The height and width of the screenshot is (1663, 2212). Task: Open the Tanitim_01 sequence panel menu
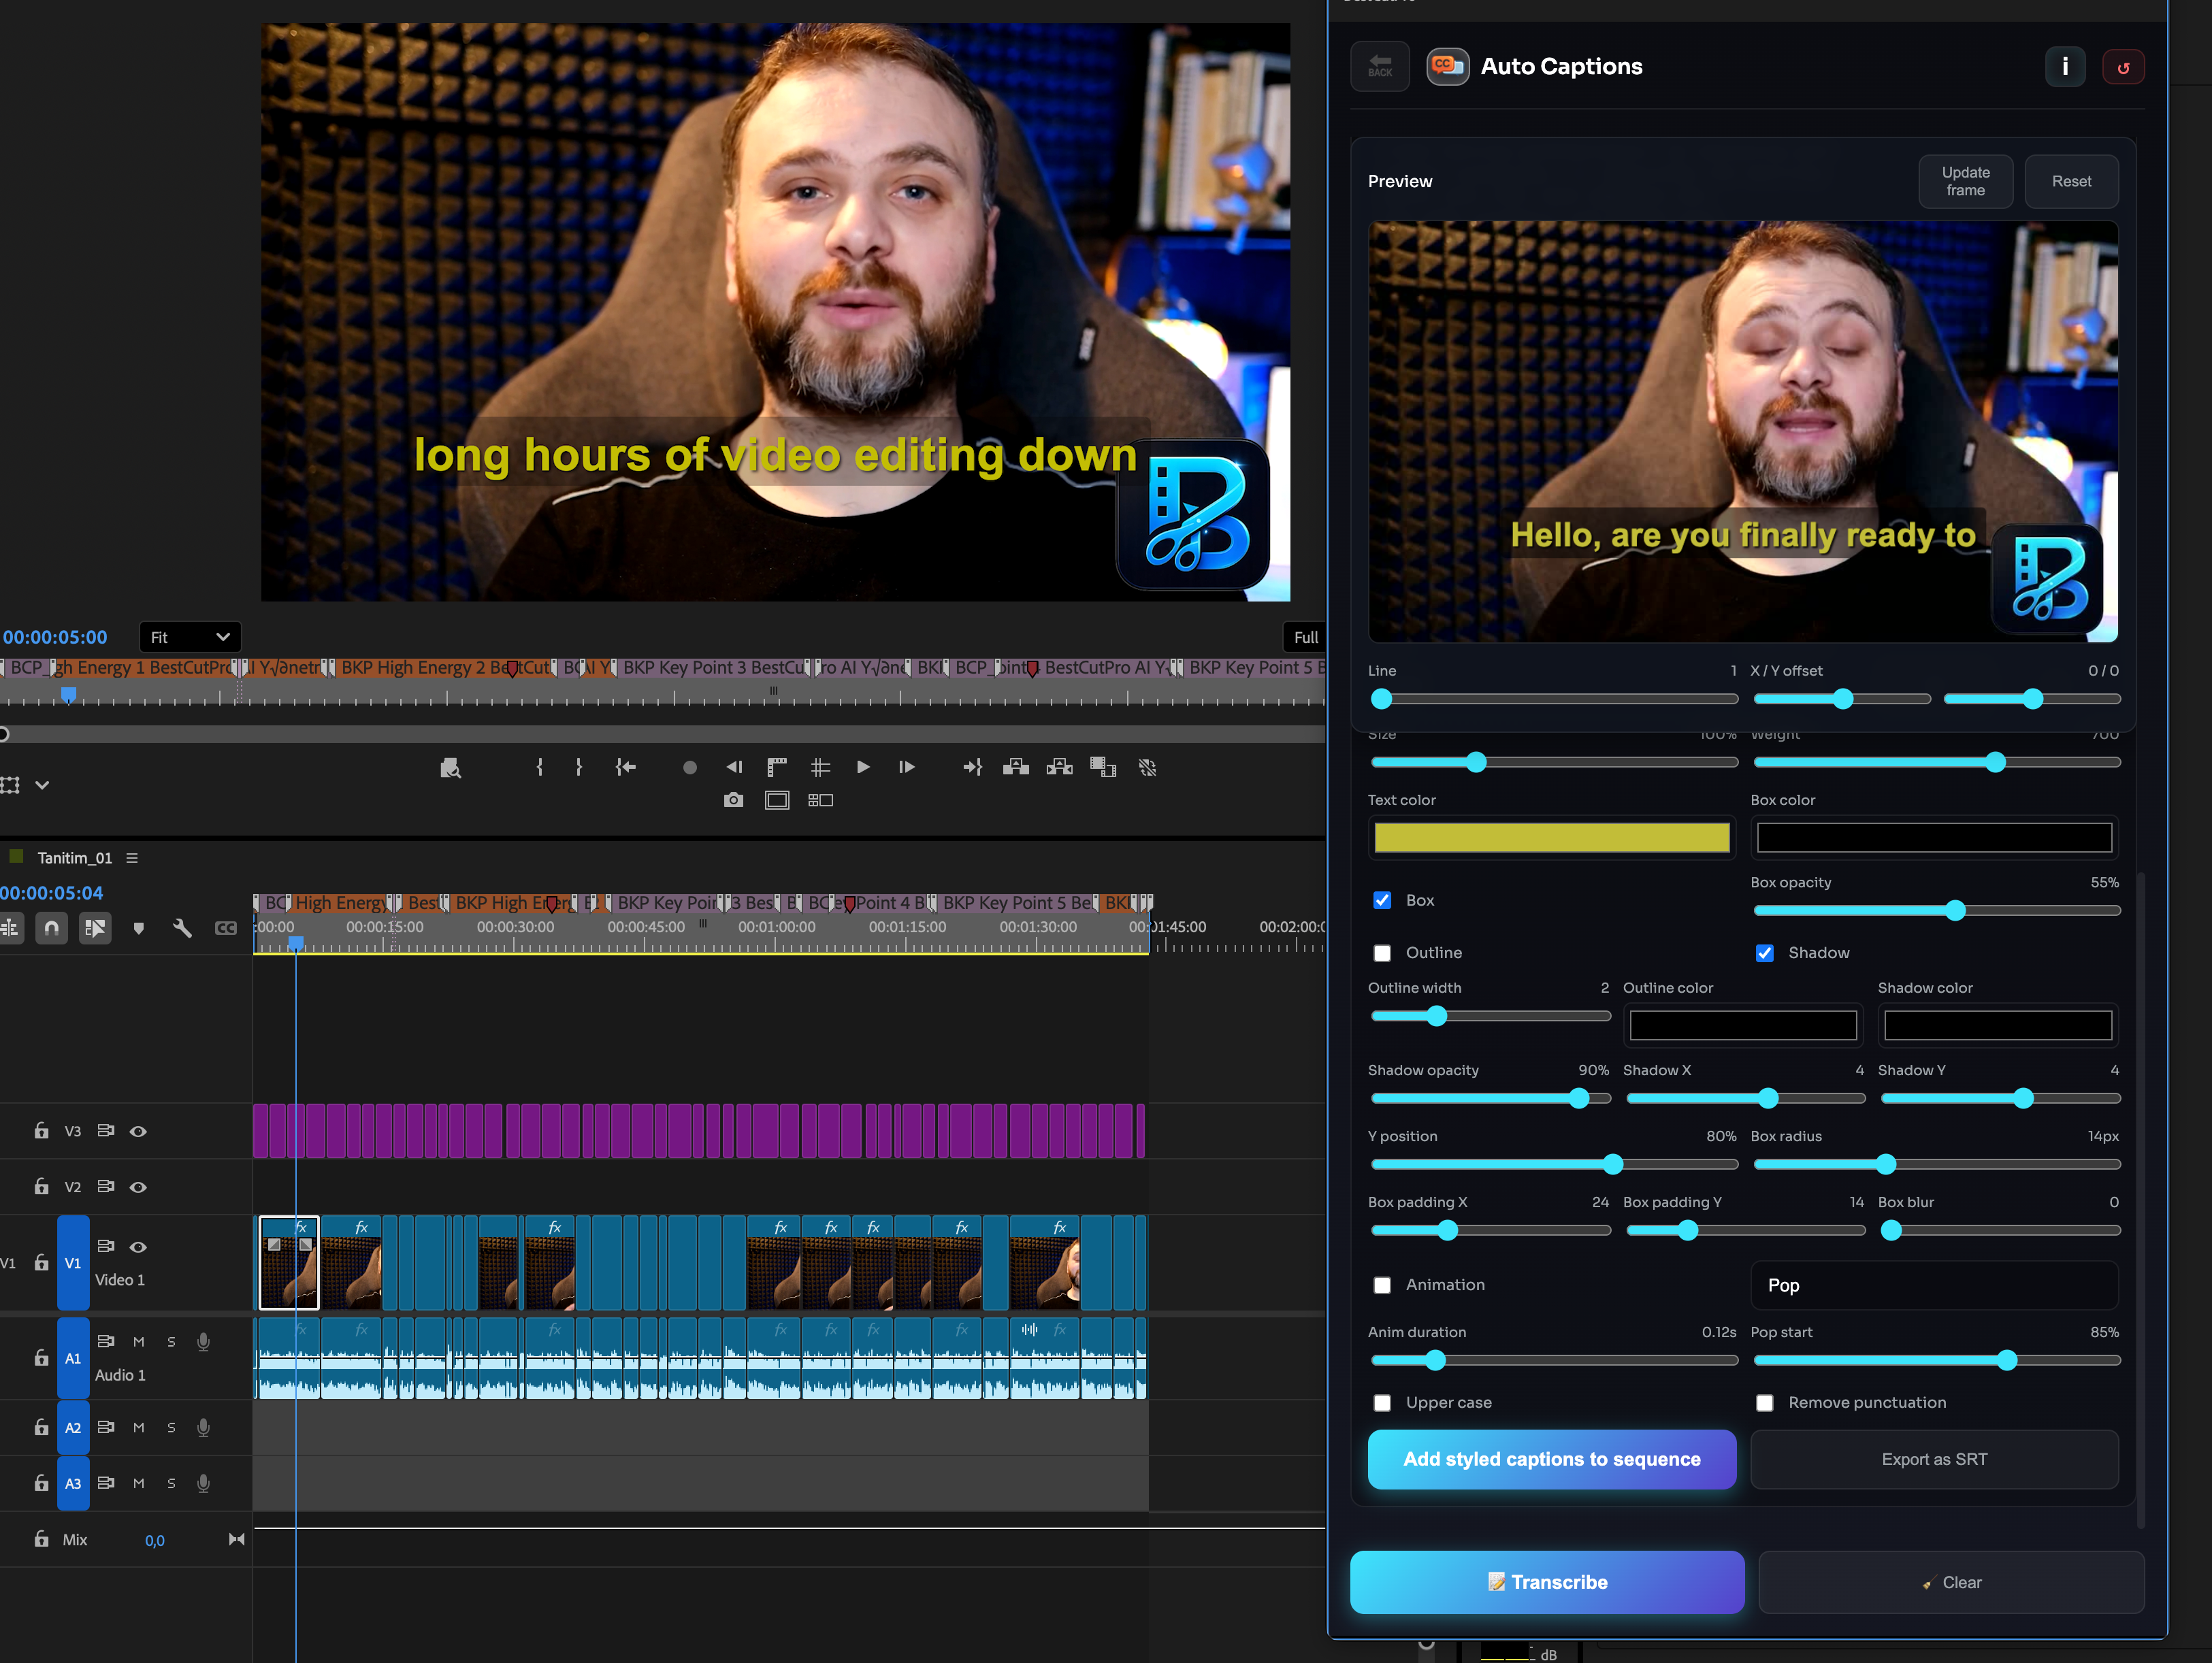pyautogui.click(x=133, y=857)
